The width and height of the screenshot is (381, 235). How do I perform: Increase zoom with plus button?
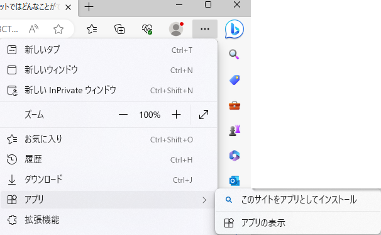tap(177, 115)
